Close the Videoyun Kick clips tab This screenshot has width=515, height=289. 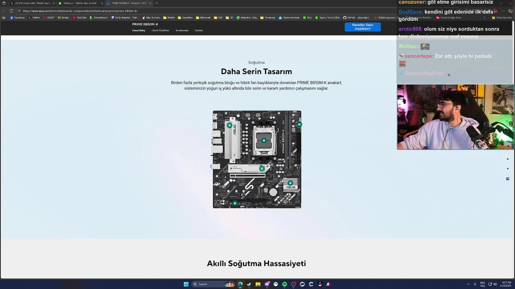tap(102, 3)
